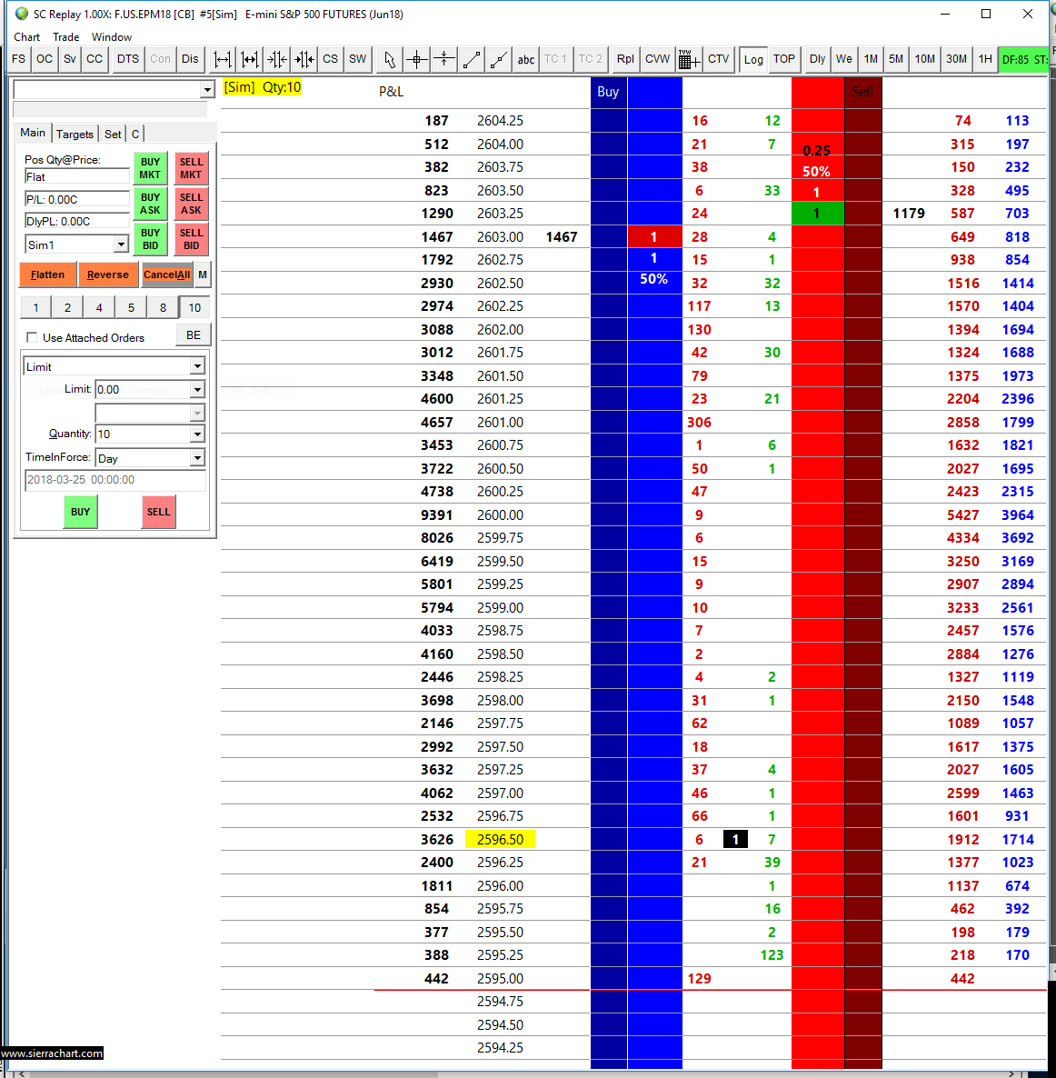Image resolution: width=1056 pixels, height=1078 pixels.
Task: Click the compress bar spacing icon
Action: 277,60
